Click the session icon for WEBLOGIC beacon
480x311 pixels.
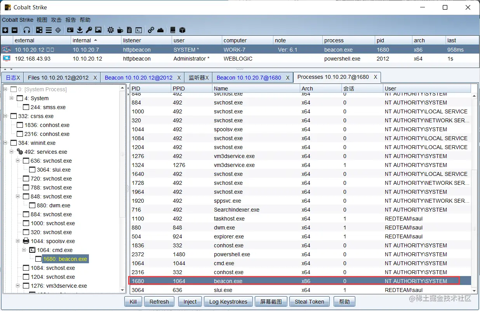(x=7, y=59)
